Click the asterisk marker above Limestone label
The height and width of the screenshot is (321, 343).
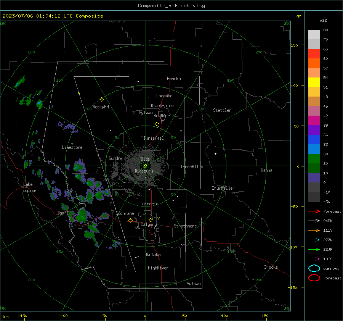[x=72, y=144]
